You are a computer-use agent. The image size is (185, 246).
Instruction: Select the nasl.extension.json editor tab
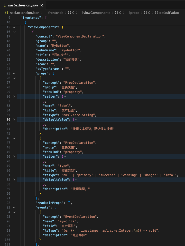click(x=23, y=5)
